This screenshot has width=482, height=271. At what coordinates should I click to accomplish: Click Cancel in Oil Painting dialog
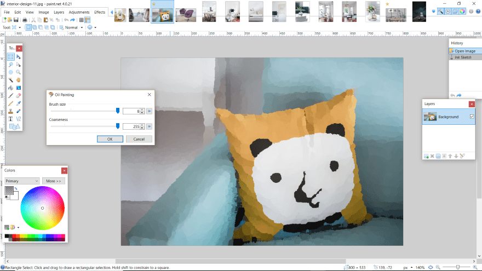tap(139, 139)
